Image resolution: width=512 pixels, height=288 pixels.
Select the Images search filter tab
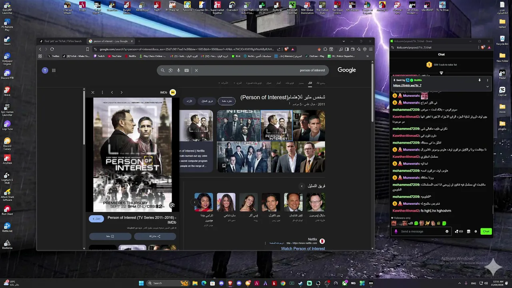pos(300,83)
